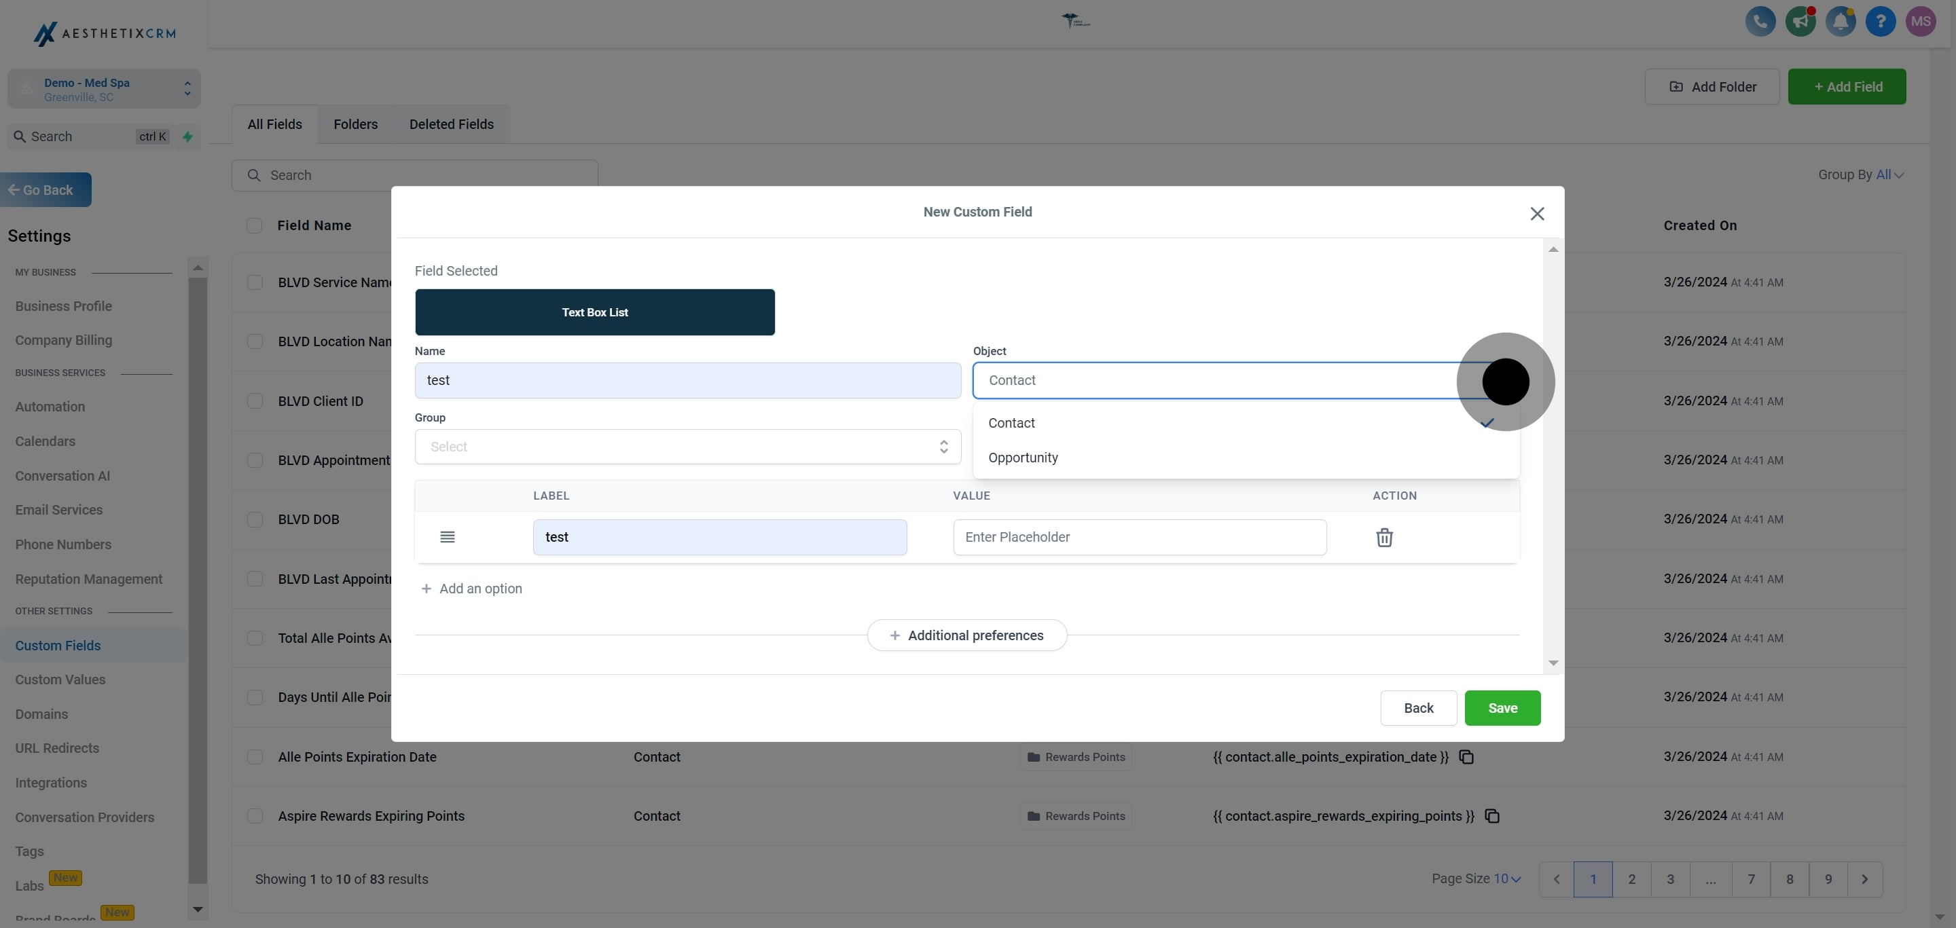The height and width of the screenshot is (928, 1956).
Task: Open announcements megaphone icon
Action: [1800, 21]
